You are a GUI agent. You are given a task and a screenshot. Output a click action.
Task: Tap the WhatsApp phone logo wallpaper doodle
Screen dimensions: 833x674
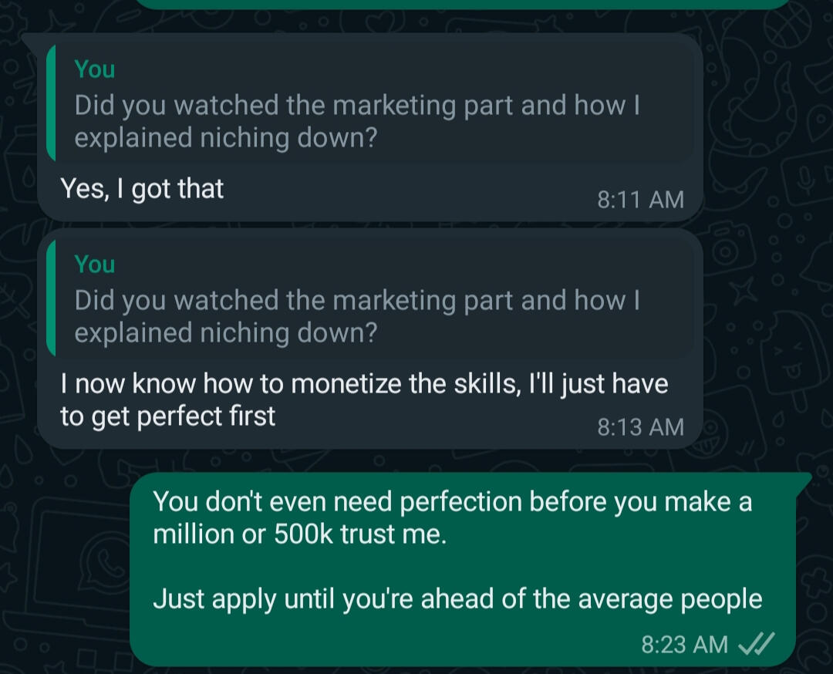tap(106, 561)
